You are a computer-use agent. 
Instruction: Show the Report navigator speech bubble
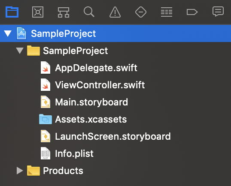218,12
